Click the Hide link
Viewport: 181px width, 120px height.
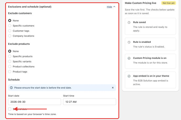click(109, 7)
